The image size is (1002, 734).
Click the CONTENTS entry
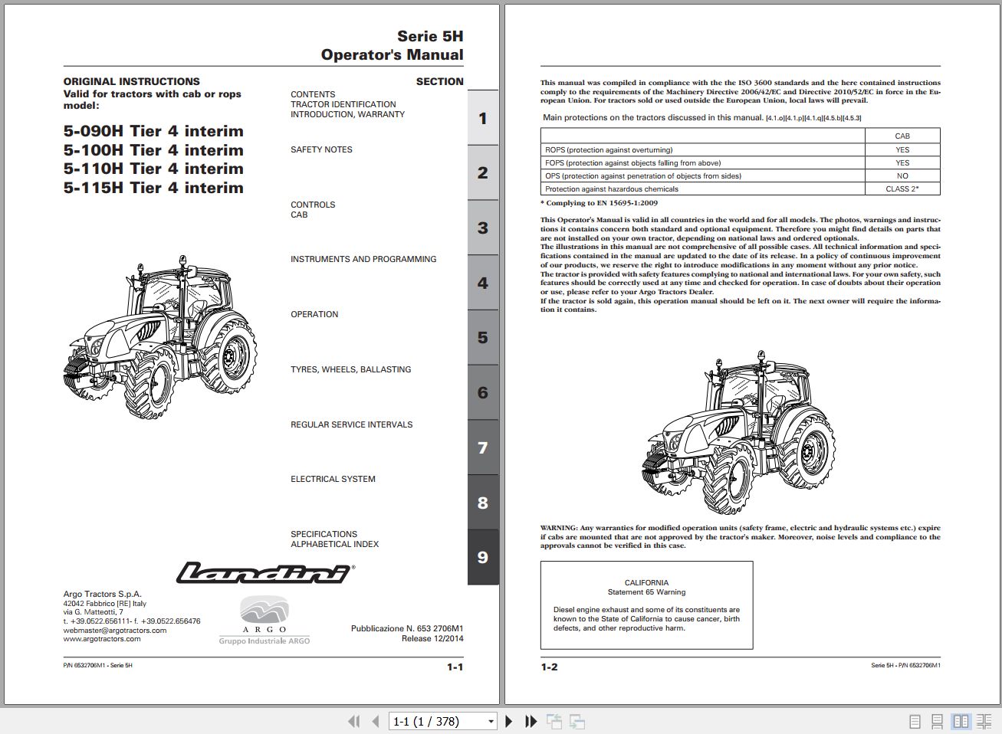coord(313,94)
